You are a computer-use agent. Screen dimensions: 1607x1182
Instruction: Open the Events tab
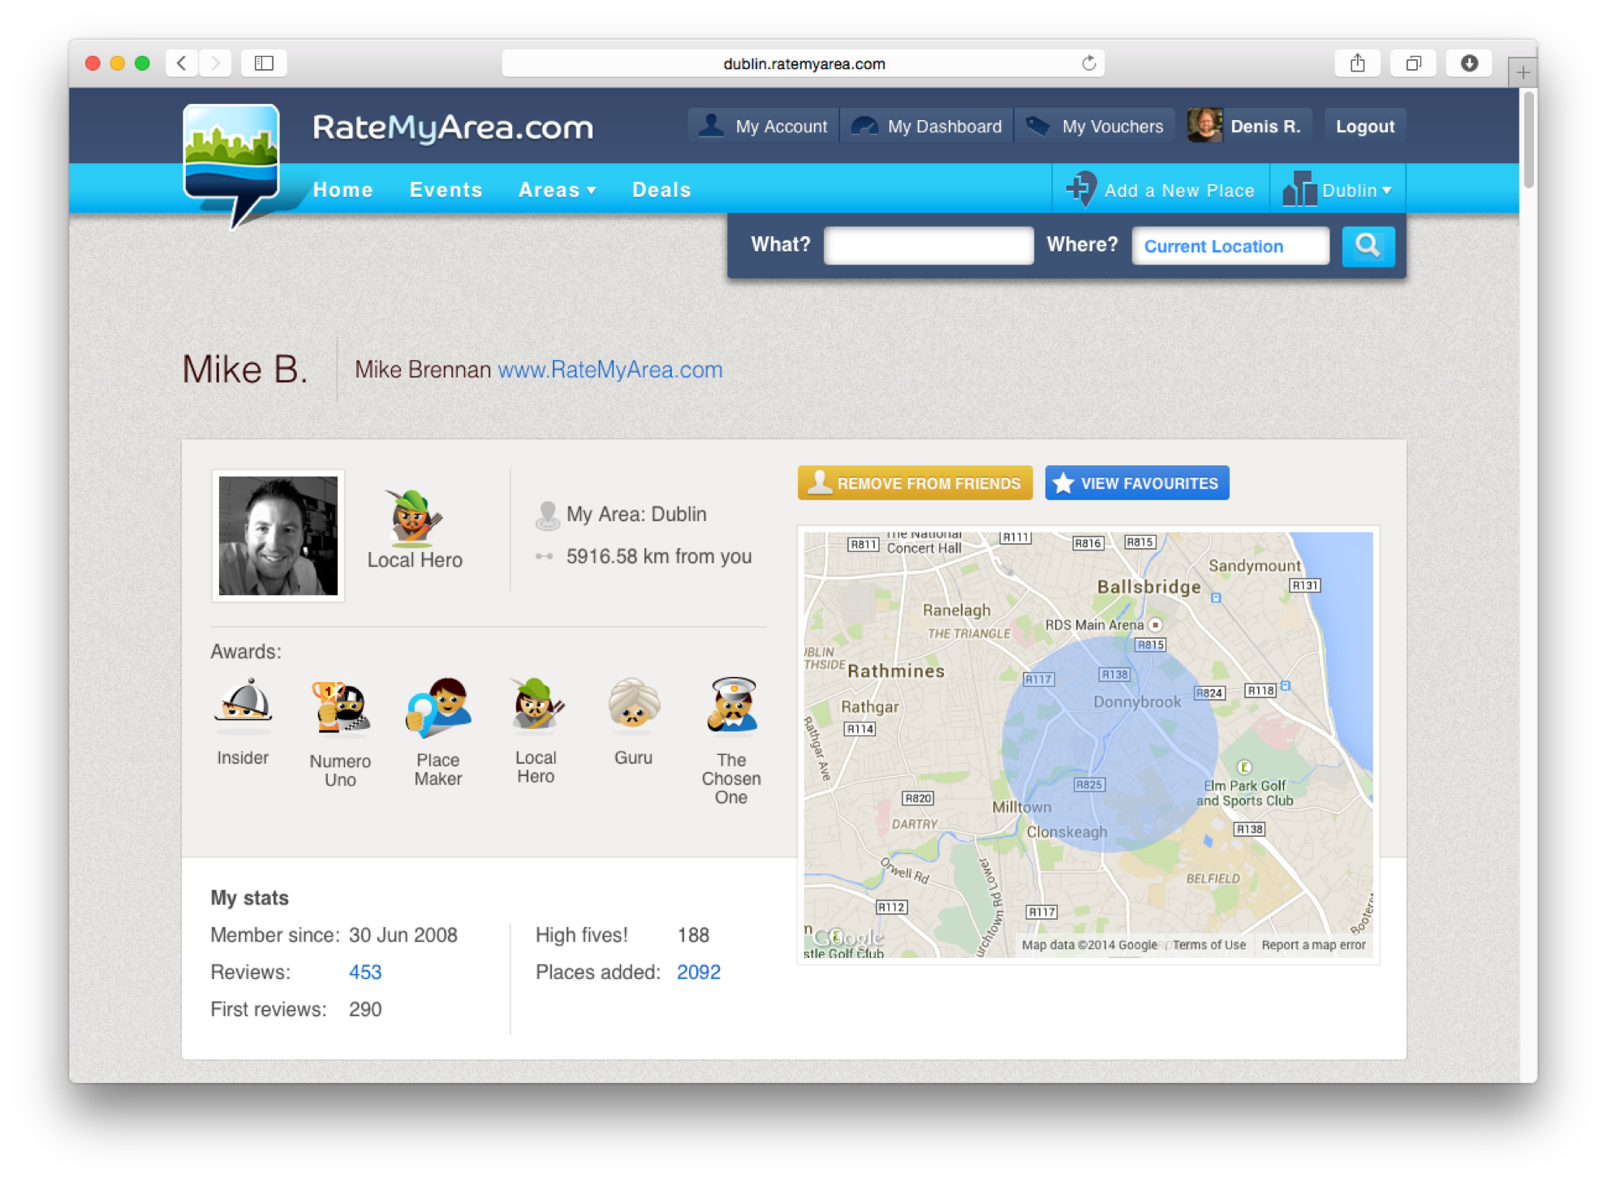click(x=446, y=190)
